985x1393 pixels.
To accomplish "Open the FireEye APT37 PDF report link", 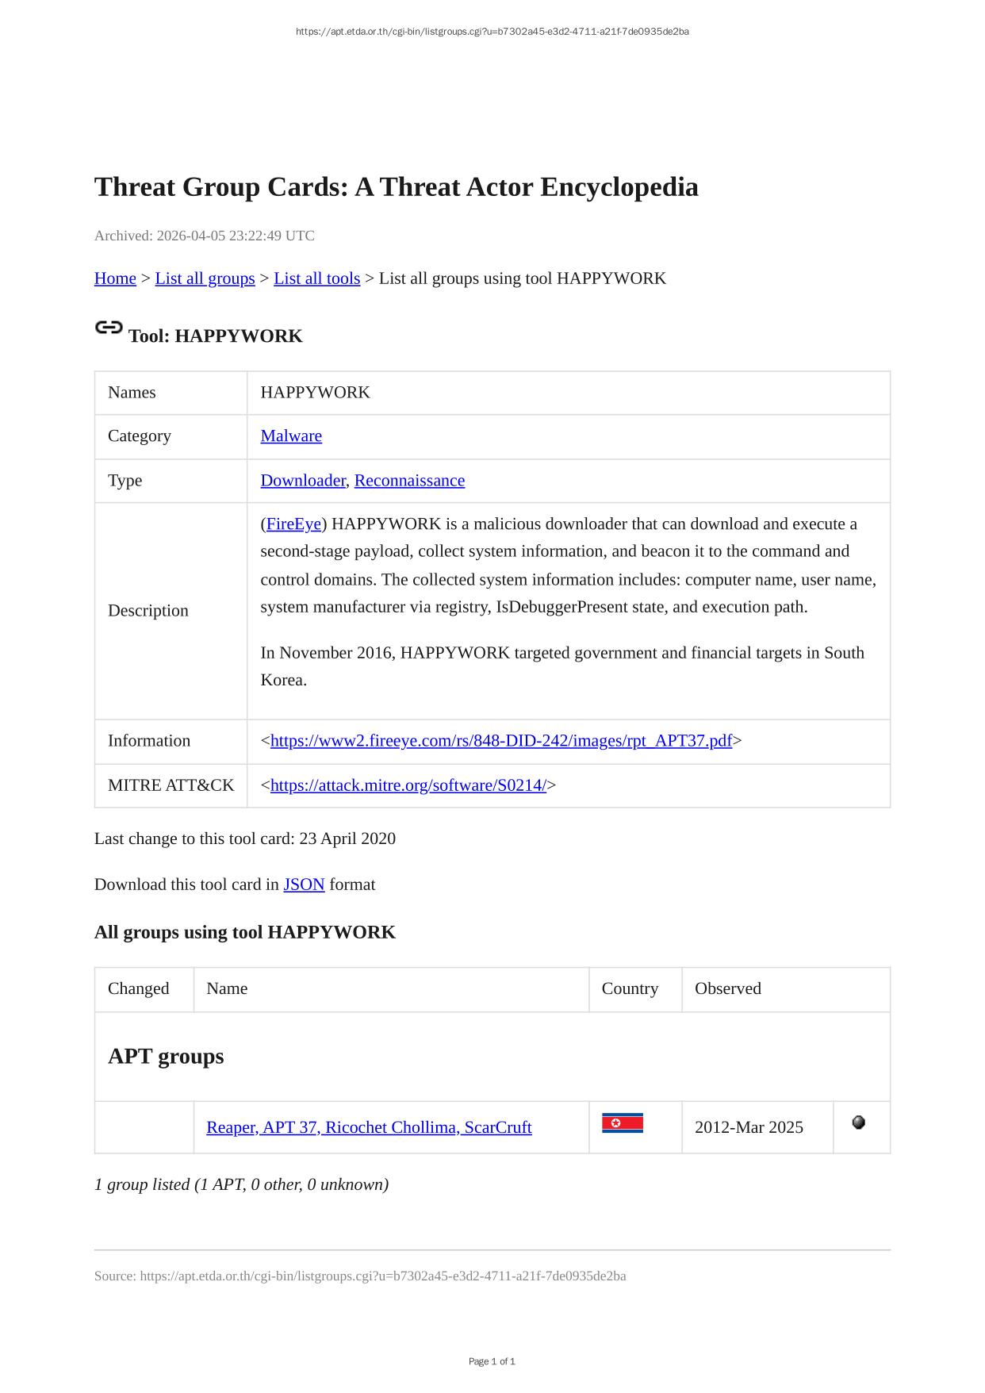I will (500, 741).
